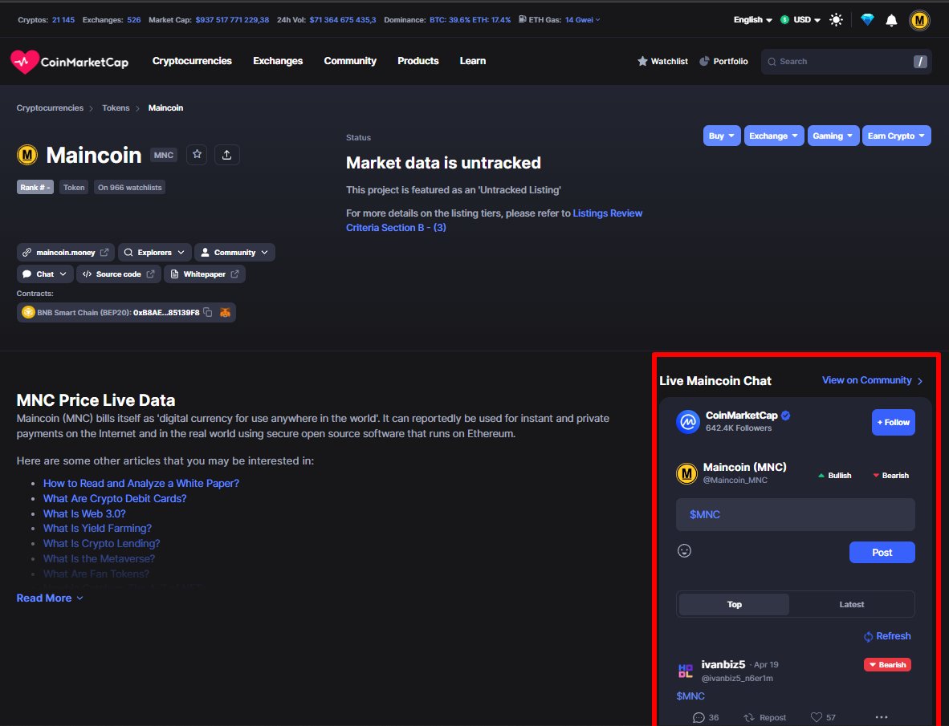This screenshot has height=726, width=949.
Task: Expand description with Read More
Action: pos(50,598)
